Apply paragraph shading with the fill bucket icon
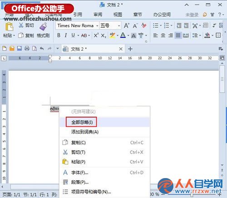 click(207, 35)
